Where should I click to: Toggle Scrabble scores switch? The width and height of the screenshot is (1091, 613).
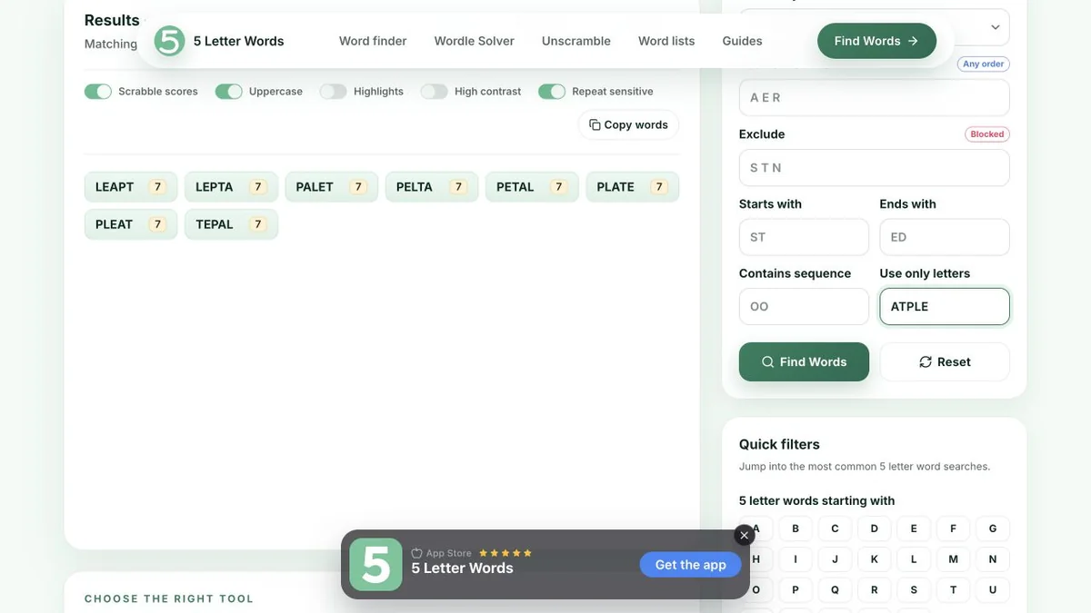98,92
